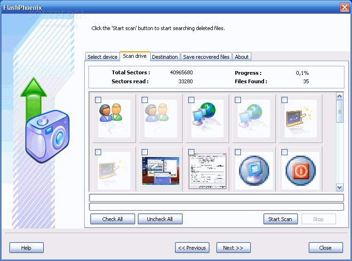Check the box for blue monitor icon
The height and width of the screenshot is (261, 352).
(238, 152)
